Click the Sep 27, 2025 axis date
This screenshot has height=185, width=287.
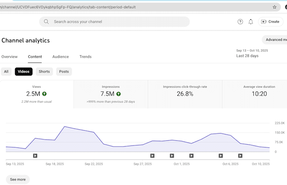[x=143, y=164]
